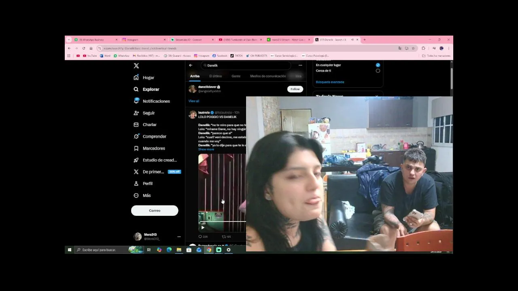Switch to Tumbando el Club YouTube tab
The height and width of the screenshot is (291, 518).
tap(240, 40)
